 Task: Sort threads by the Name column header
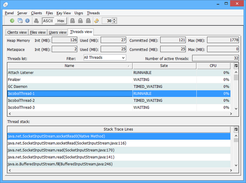tap(69, 66)
